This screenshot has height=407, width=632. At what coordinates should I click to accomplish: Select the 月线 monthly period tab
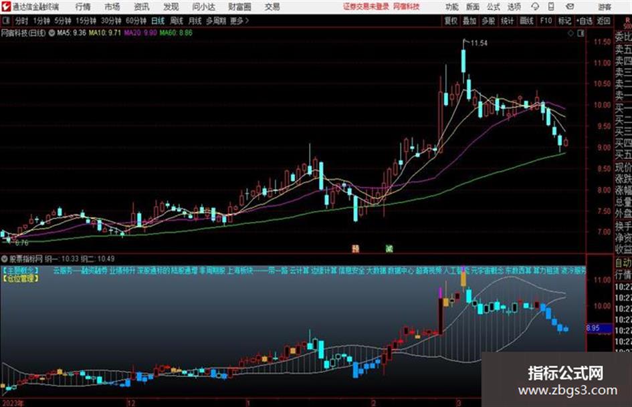[x=195, y=21]
